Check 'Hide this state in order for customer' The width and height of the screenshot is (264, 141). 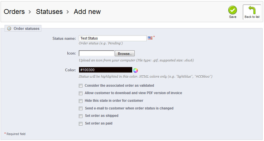pyautogui.click(x=81, y=101)
